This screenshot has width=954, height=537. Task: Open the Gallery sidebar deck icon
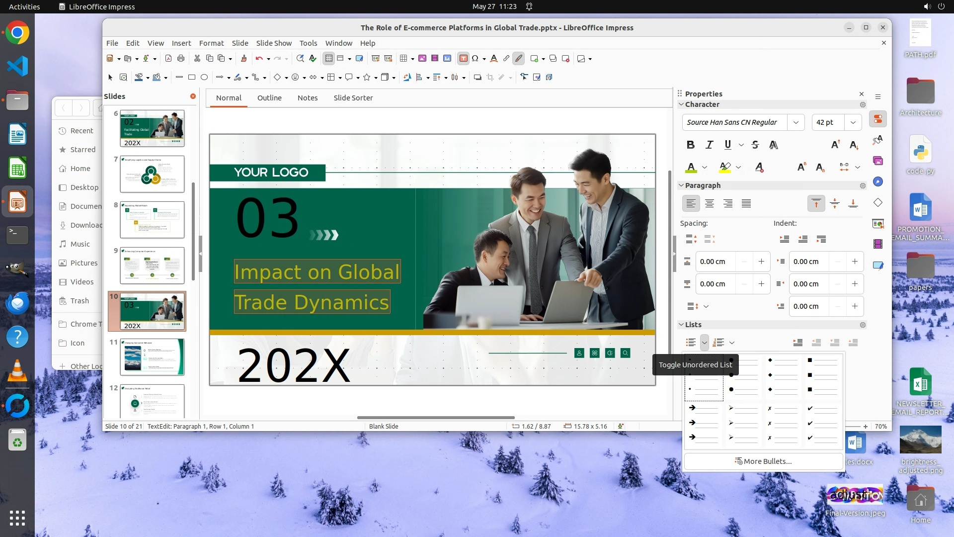[878, 161]
